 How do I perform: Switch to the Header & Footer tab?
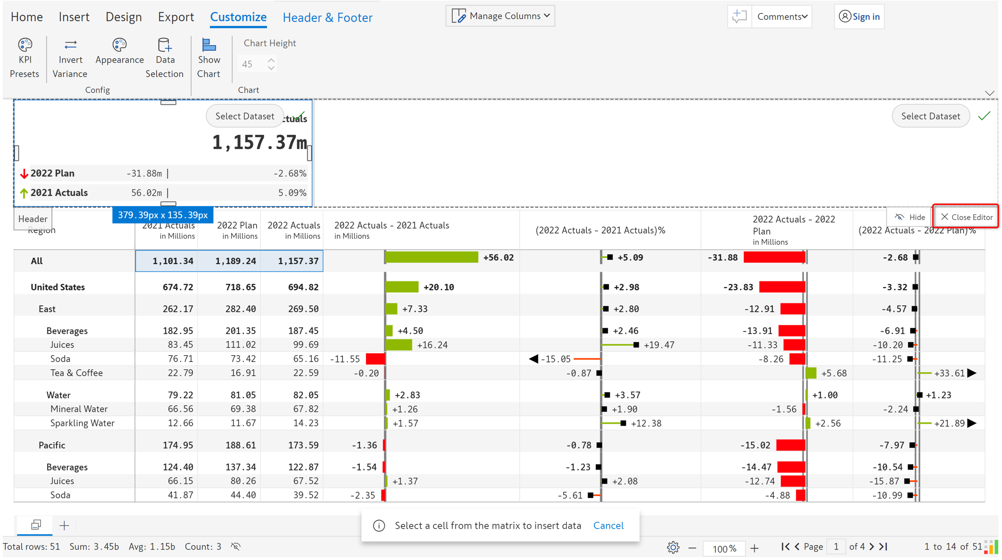pyautogui.click(x=327, y=17)
